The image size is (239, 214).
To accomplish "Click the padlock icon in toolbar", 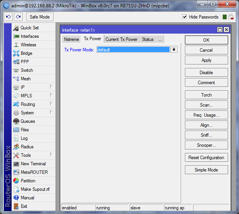I will click(x=231, y=17).
